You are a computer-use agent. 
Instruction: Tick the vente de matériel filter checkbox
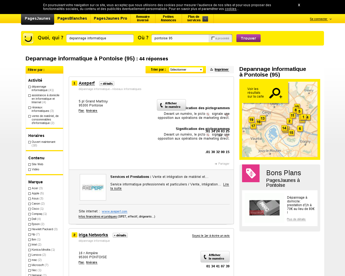pos(30,116)
